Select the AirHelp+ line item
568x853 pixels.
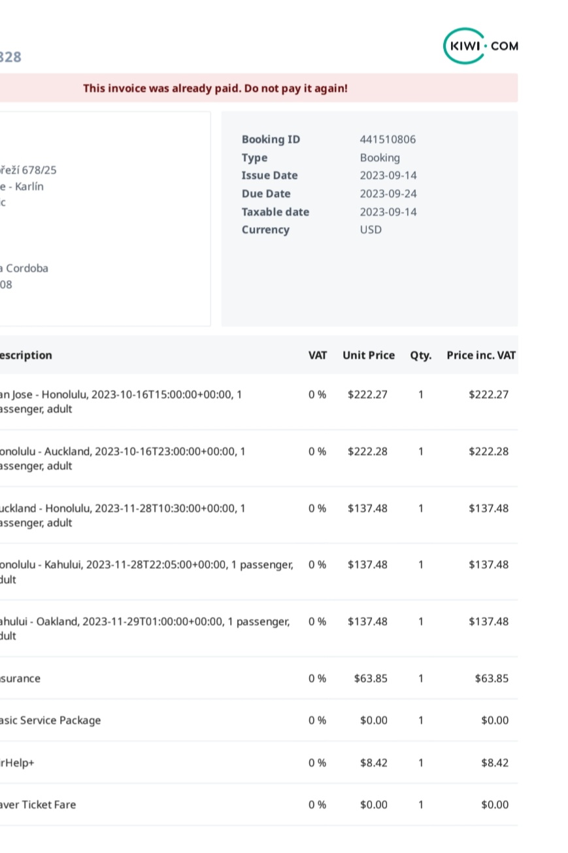click(x=16, y=762)
